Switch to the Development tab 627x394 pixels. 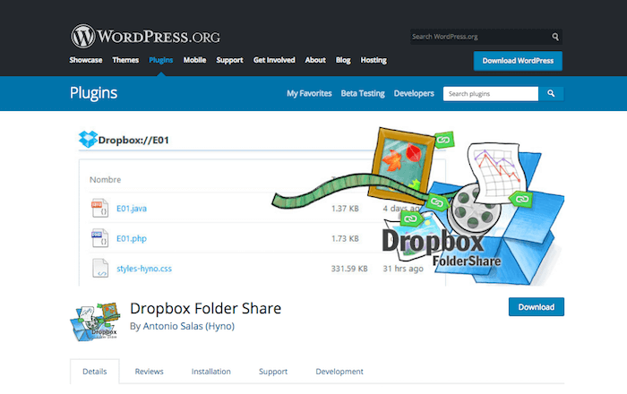click(x=339, y=372)
